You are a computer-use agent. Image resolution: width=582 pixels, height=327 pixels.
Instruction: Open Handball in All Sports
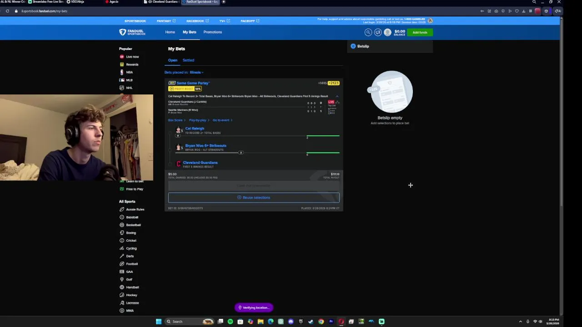click(x=129, y=287)
